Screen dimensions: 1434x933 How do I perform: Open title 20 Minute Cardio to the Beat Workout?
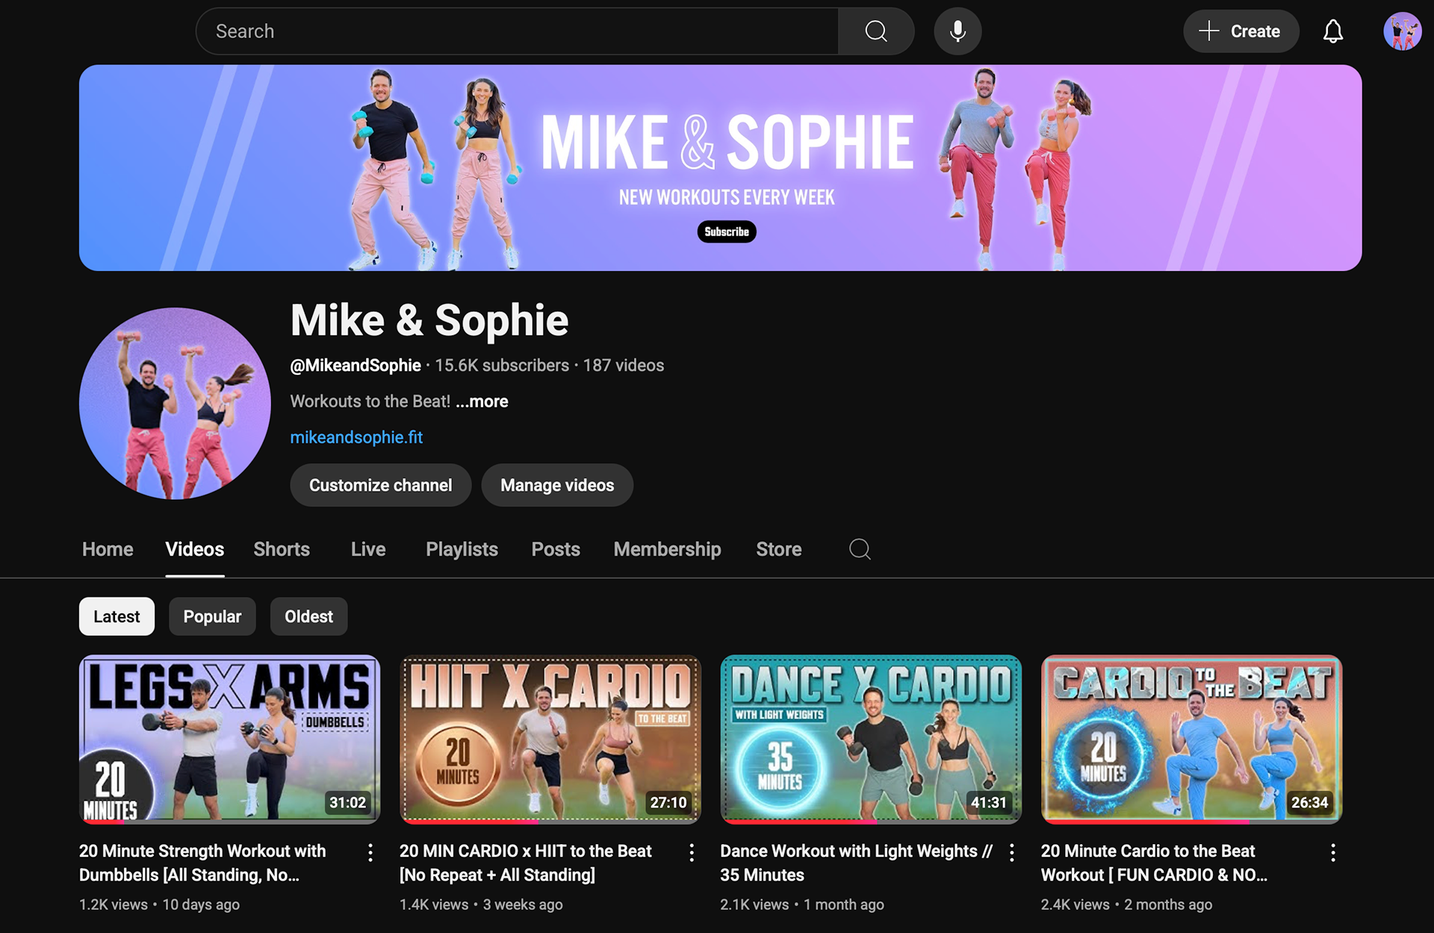tap(1154, 863)
